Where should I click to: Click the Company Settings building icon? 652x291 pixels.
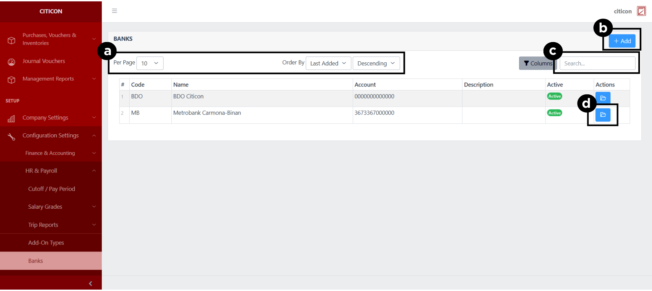coord(11,118)
